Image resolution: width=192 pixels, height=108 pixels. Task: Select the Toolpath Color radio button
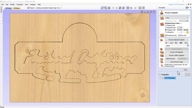[166, 30]
